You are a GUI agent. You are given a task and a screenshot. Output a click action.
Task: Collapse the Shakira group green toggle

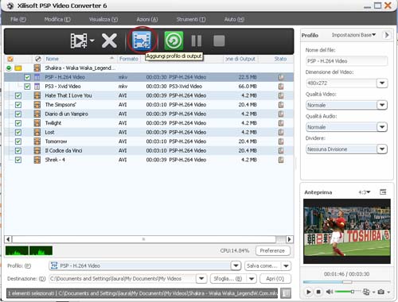click(x=9, y=68)
